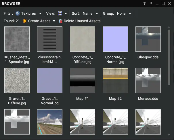Screen dimensions: 174x140
Task: Click the Delete Unused Assets cube icon
Action: click(x=60, y=21)
